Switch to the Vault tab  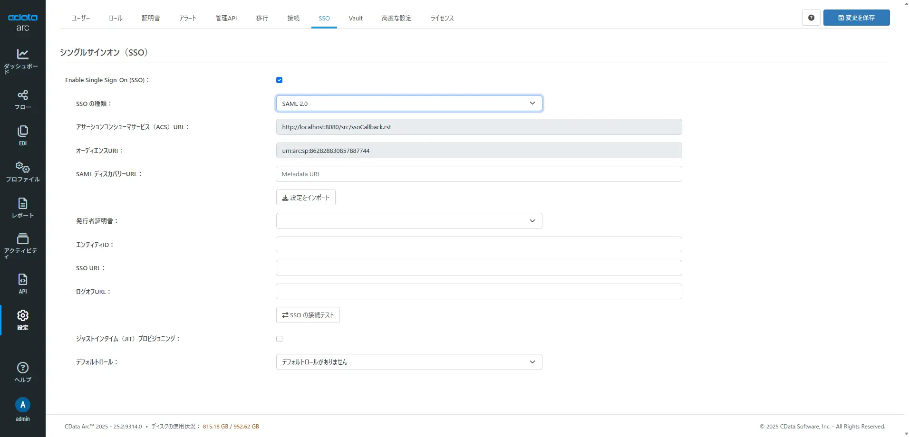pos(356,18)
